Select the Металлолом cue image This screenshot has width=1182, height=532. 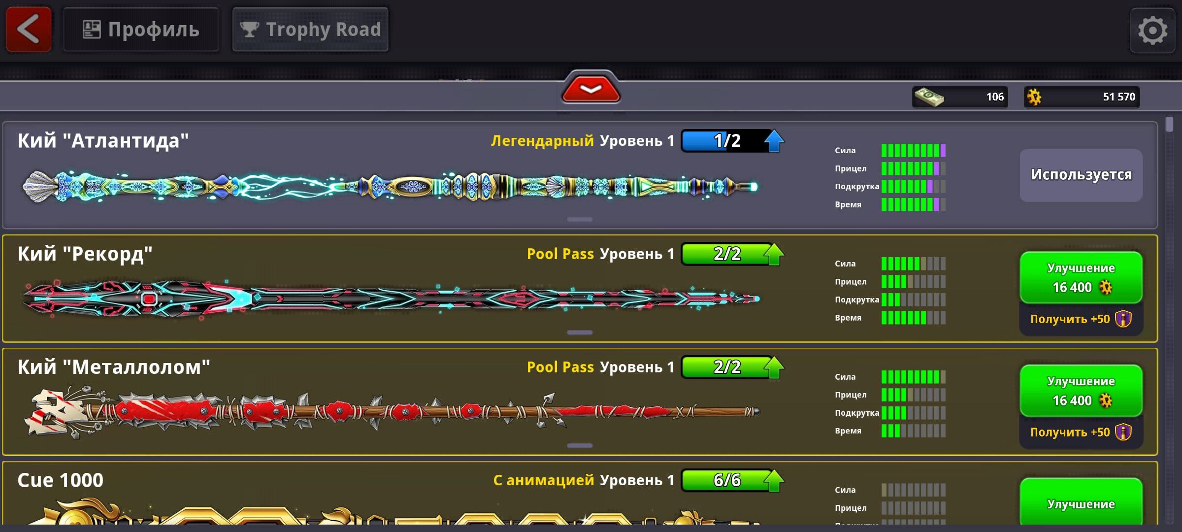tap(392, 411)
